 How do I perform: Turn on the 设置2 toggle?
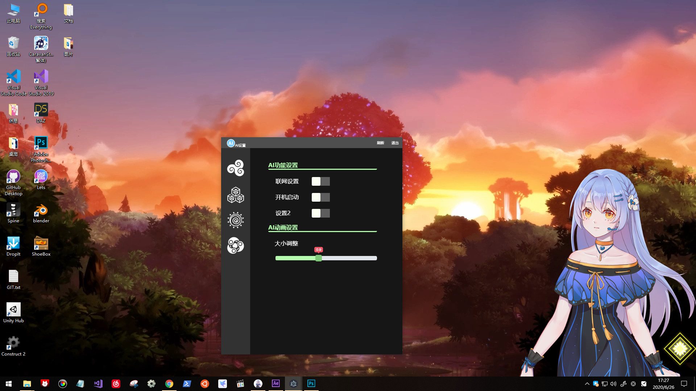(320, 213)
